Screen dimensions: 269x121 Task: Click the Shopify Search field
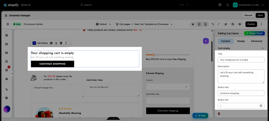134,5
